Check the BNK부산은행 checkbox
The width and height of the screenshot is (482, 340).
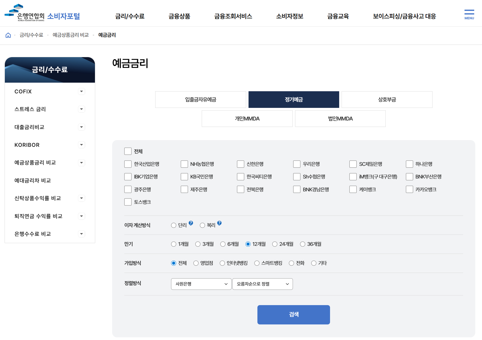click(x=409, y=177)
